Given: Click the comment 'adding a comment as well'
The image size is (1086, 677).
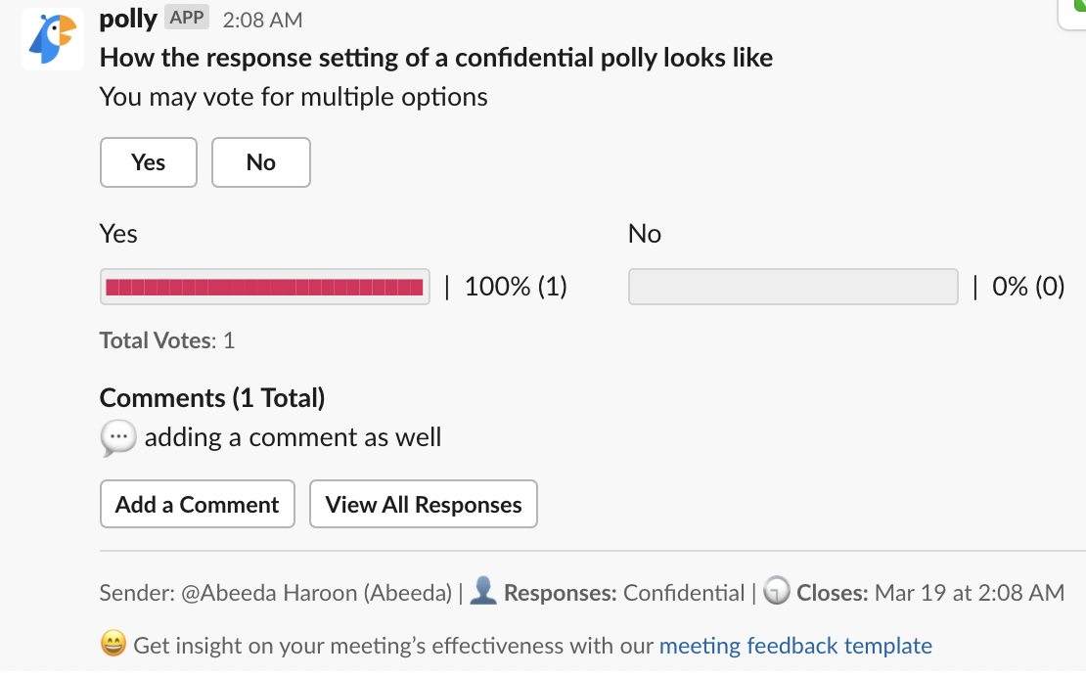Looking at the screenshot, I should pos(293,437).
